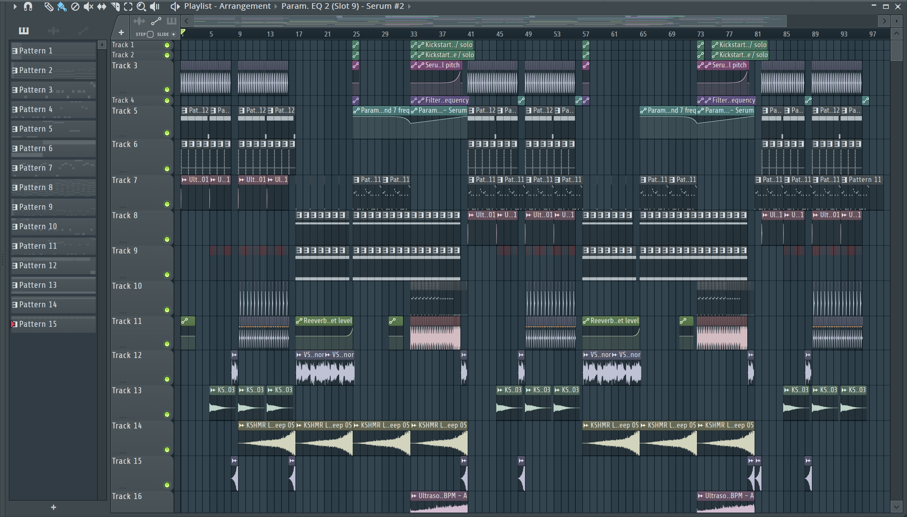Add new track plus button on tab
Screen dimensions: 907x517
click(x=121, y=33)
